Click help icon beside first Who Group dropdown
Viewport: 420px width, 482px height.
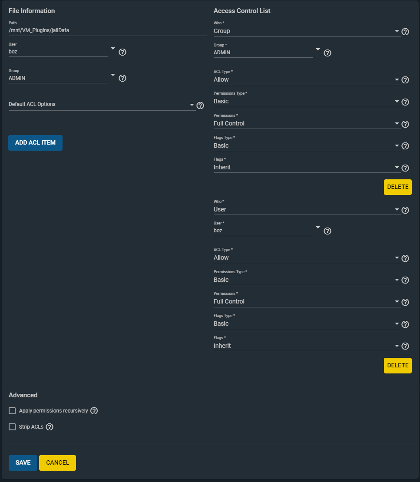[x=405, y=32]
